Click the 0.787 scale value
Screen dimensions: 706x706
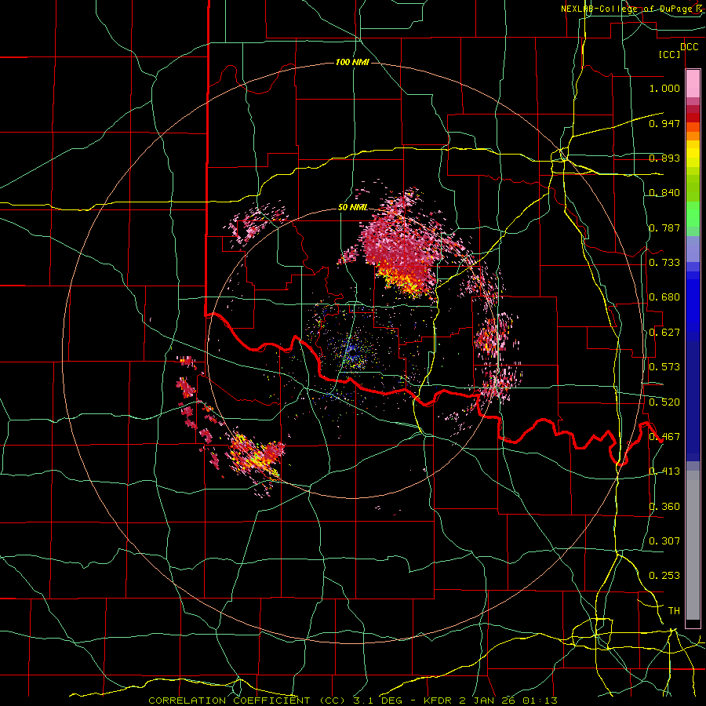664,227
